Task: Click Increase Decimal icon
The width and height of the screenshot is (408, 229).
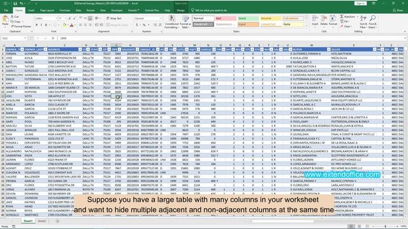Action: (x=155, y=25)
